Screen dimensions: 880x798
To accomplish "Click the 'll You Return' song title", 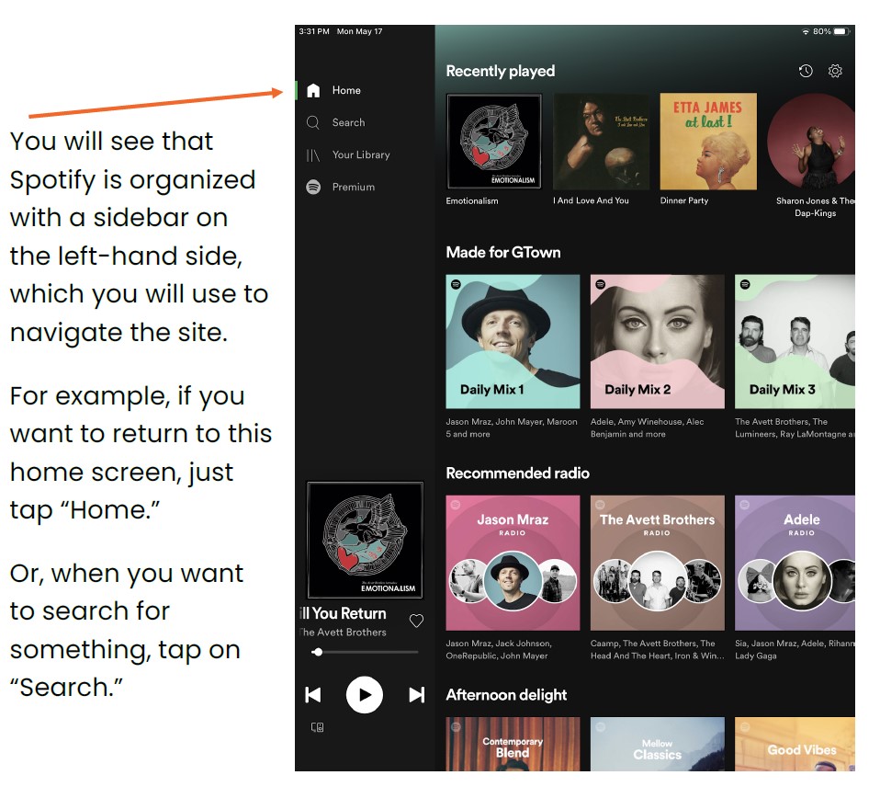I will pos(344,613).
